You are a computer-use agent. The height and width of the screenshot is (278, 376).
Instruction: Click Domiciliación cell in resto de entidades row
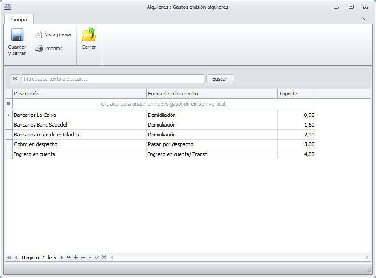pyautogui.click(x=212, y=135)
